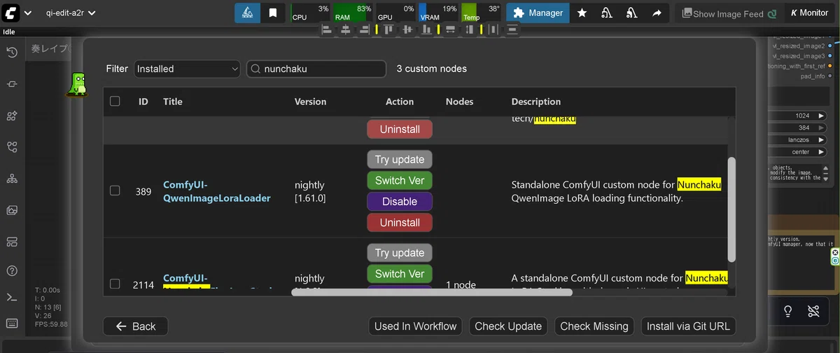Click the Install via Git URL button

[688, 326]
